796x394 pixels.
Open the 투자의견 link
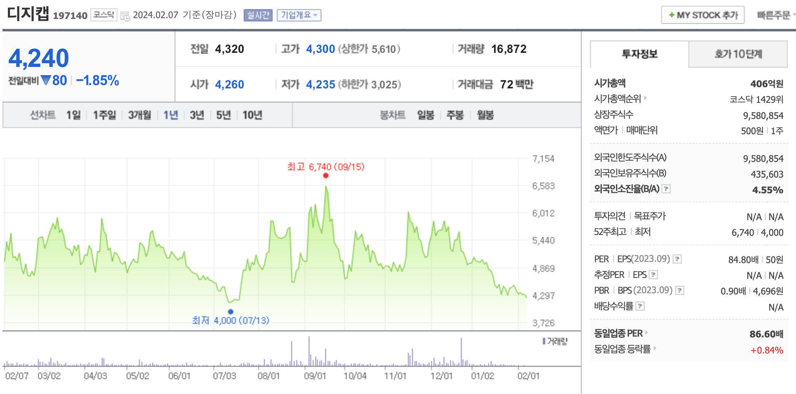pyautogui.click(x=610, y=216)
